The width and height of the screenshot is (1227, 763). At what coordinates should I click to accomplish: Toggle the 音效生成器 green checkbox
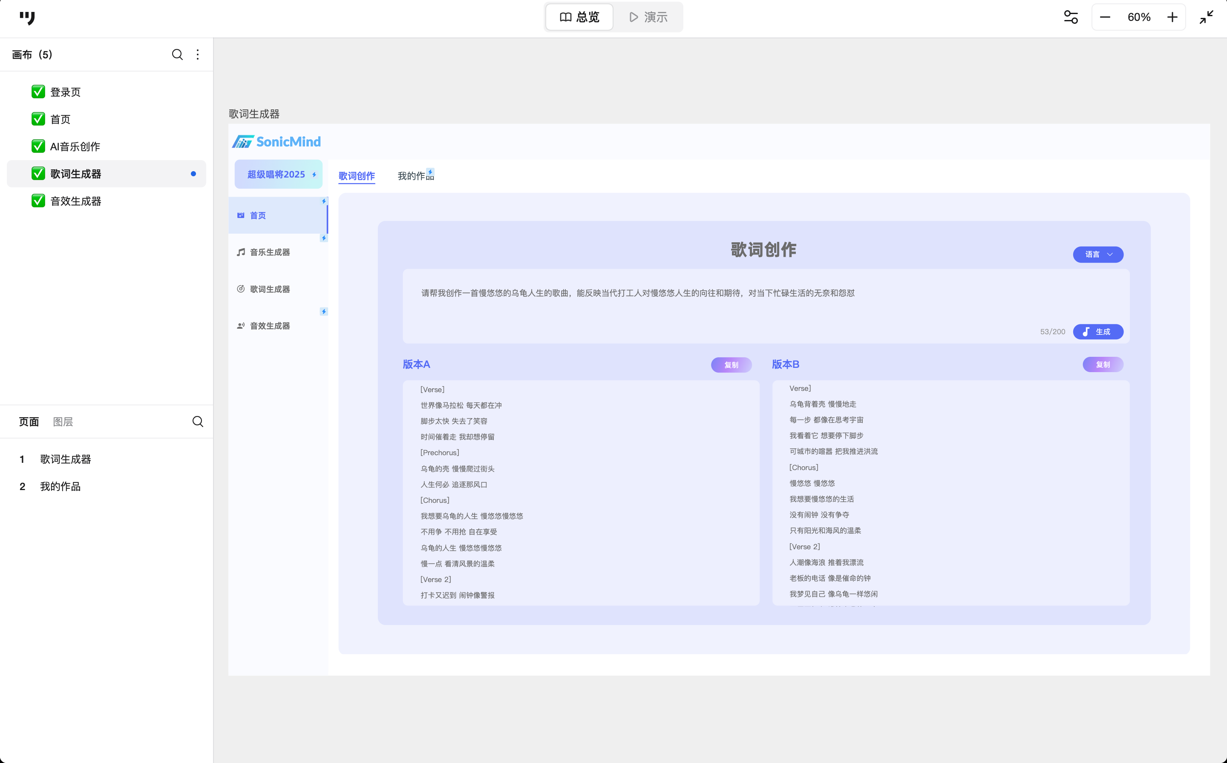(38, 201)
